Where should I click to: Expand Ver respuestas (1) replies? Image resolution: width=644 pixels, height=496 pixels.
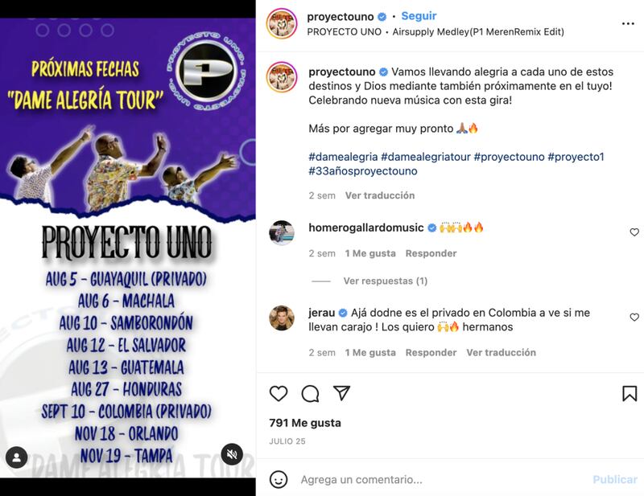pos(386,281)
